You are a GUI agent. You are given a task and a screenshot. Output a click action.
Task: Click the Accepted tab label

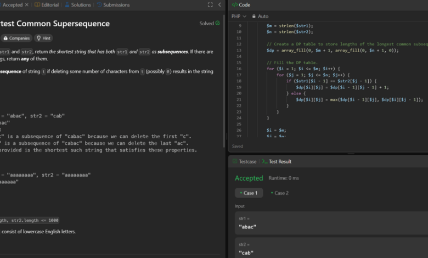12,4
